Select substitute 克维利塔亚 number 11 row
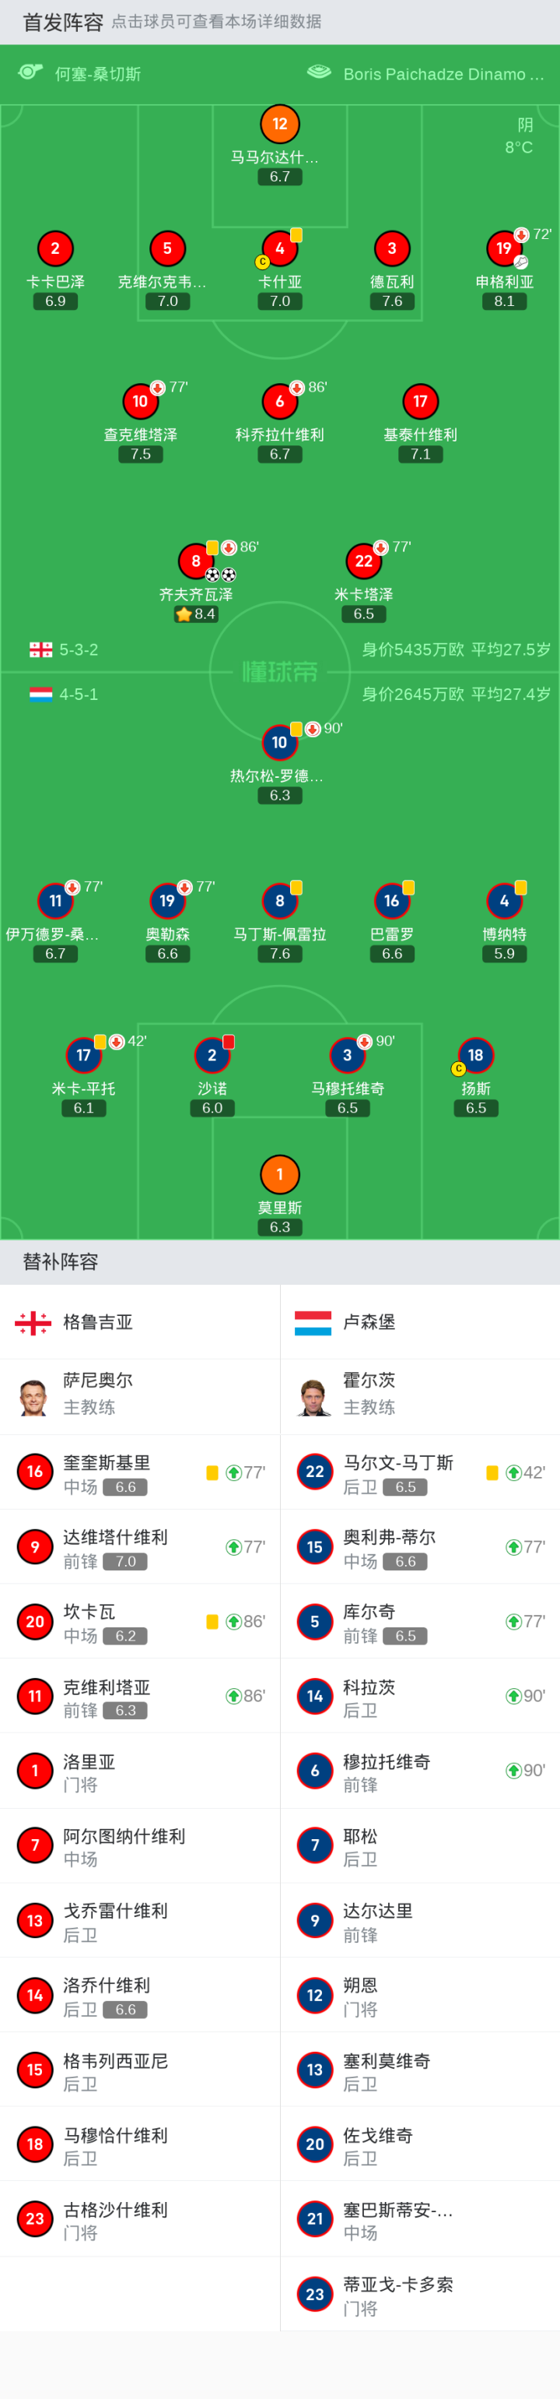560x2399 pixels. click(x=139, y=1696)
